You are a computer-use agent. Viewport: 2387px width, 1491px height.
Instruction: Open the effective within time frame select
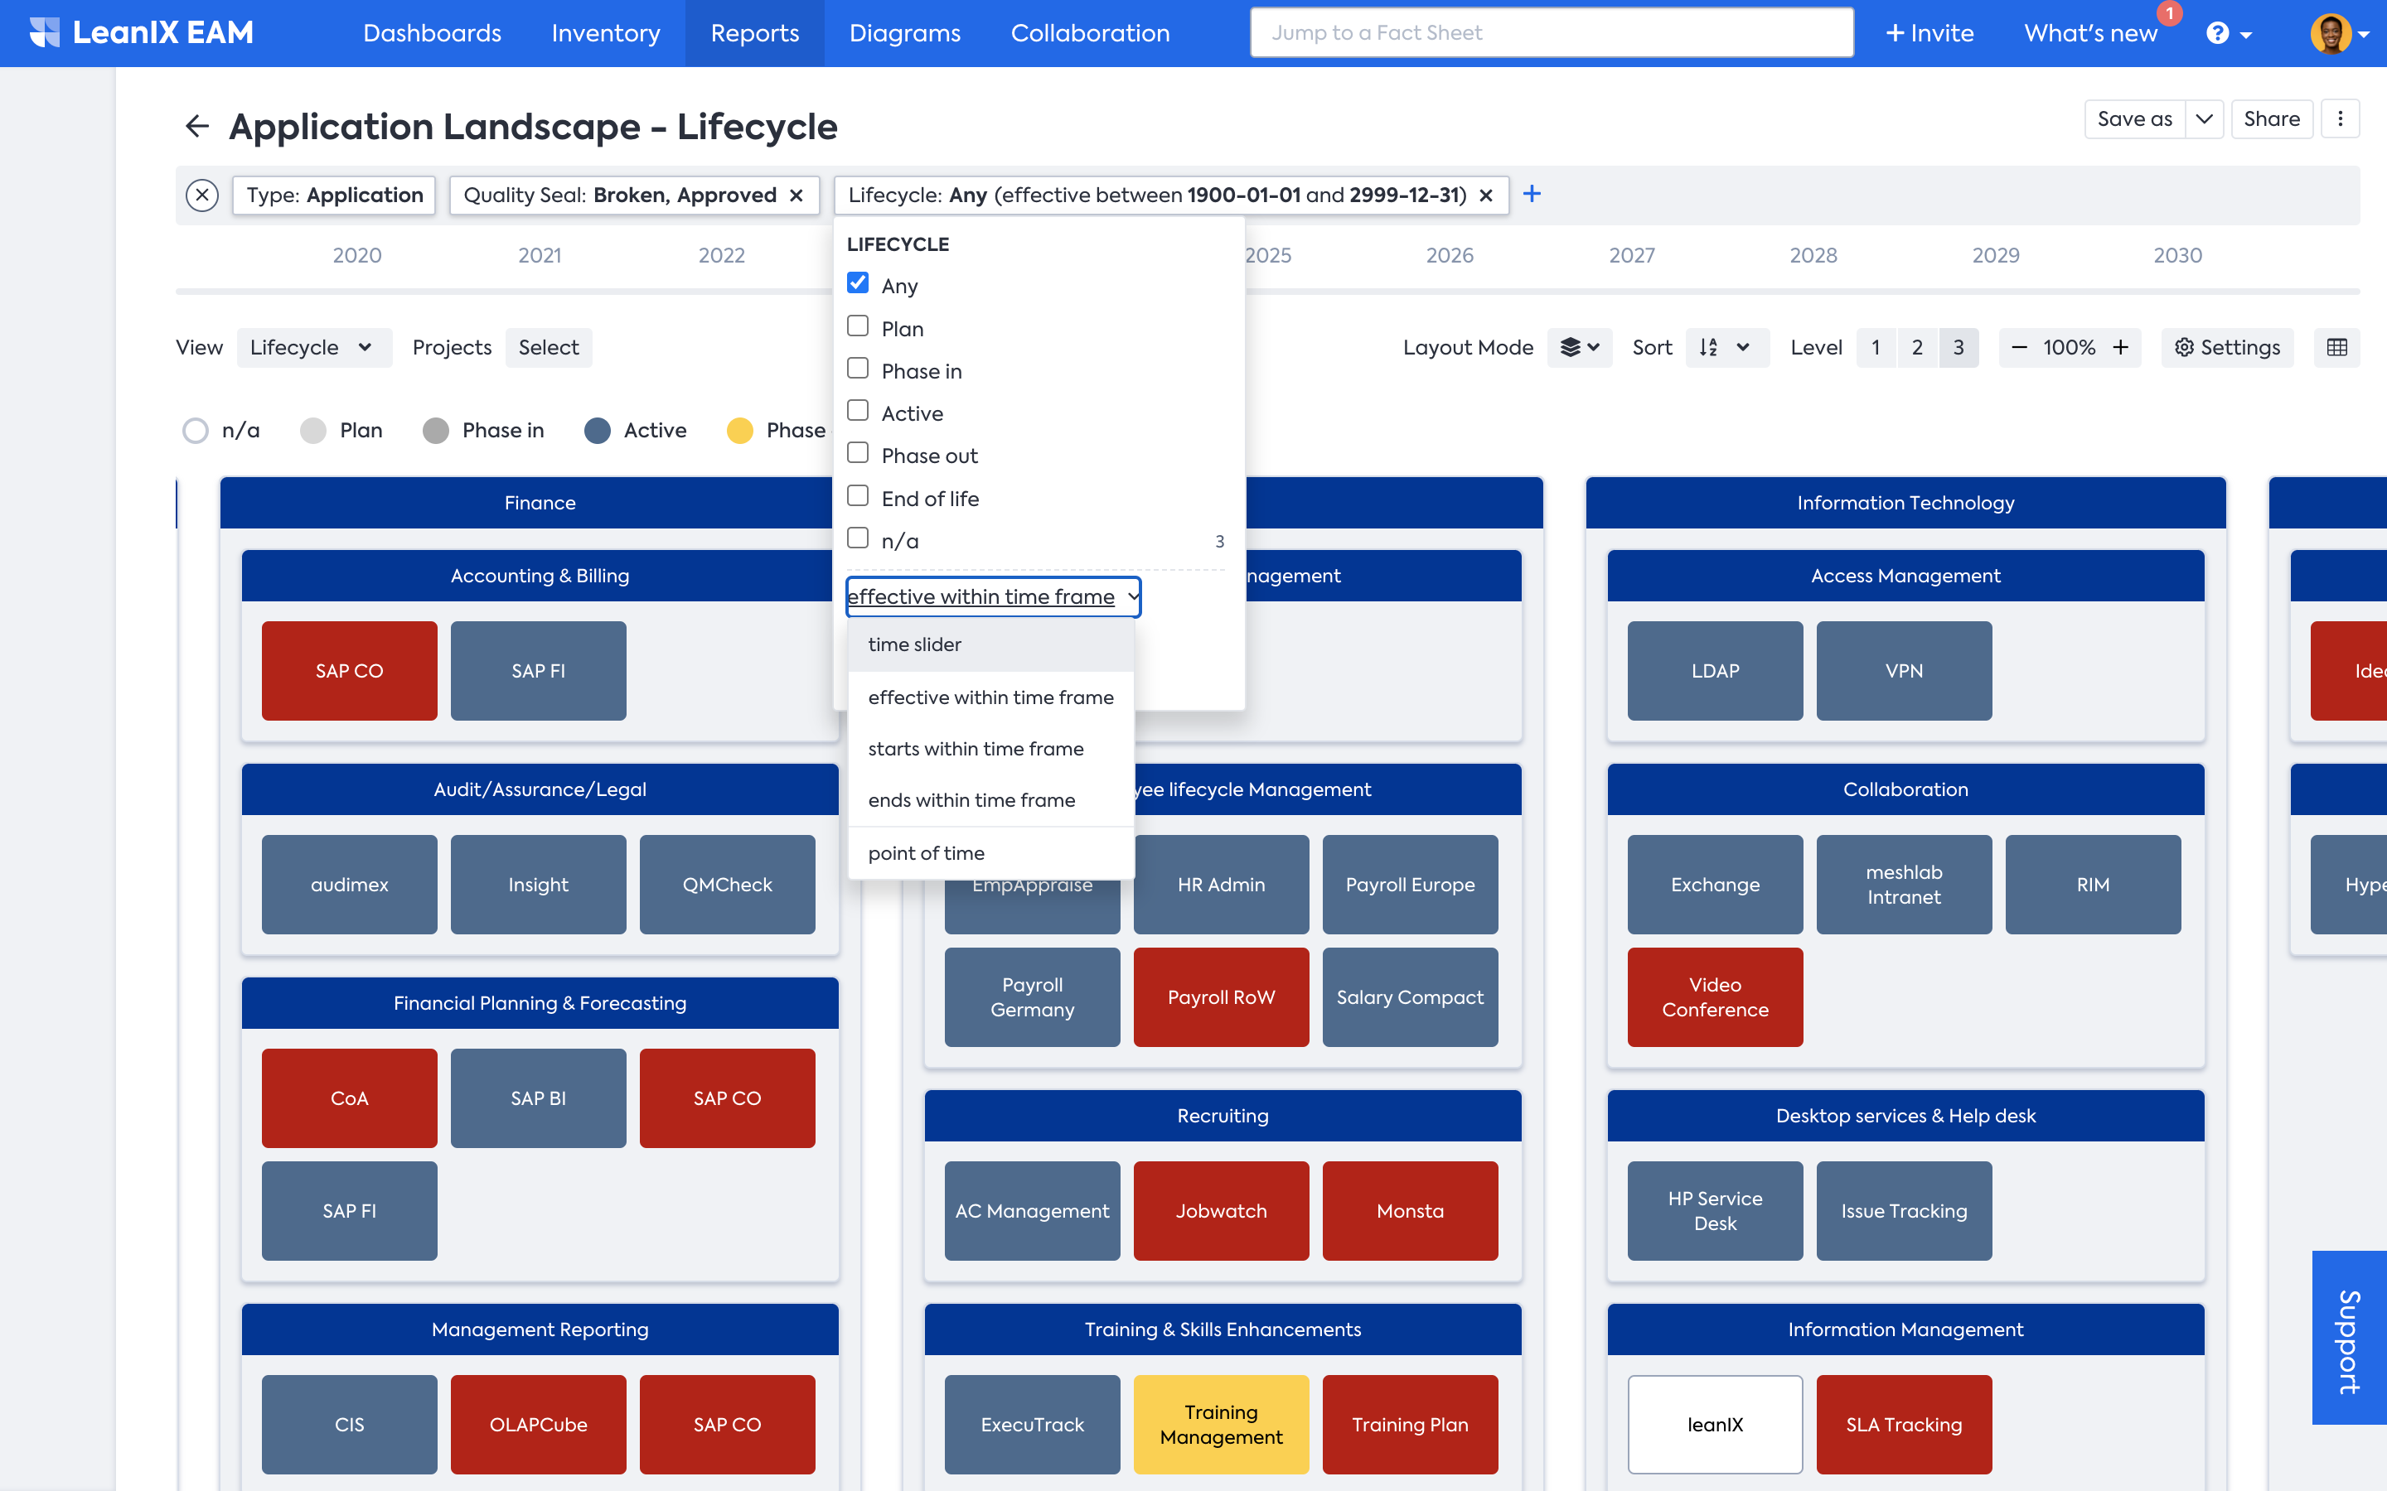click(993, 596)
